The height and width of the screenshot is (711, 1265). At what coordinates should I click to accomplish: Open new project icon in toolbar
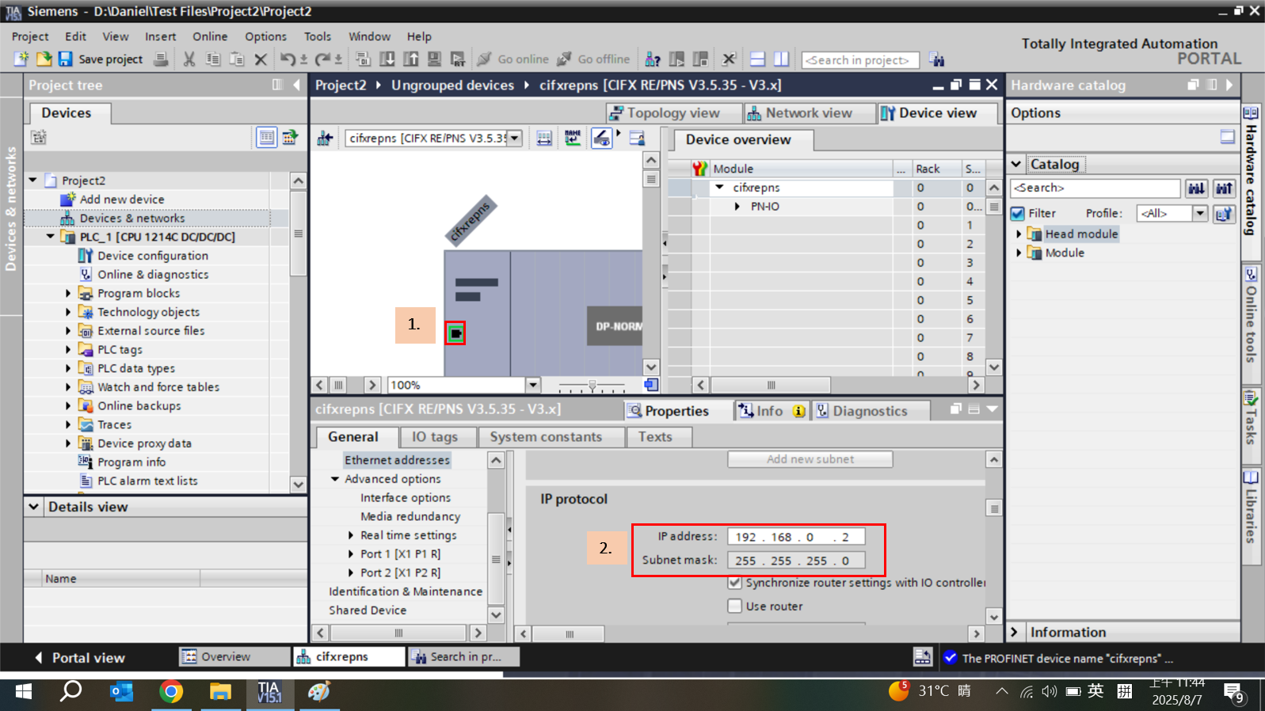point(21,59)
